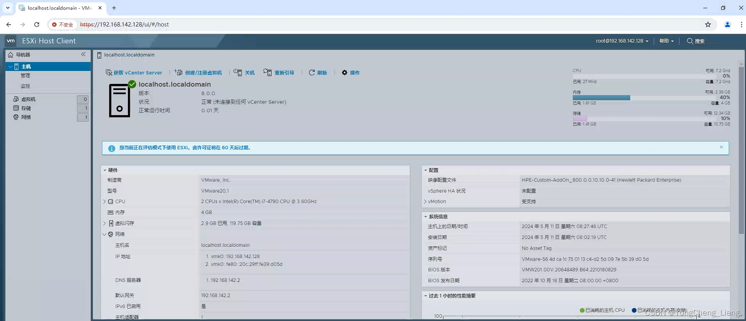This screenshot has height=321, width=746.
Task: Open 网络 networking in navigator
Action: point(26,117)
